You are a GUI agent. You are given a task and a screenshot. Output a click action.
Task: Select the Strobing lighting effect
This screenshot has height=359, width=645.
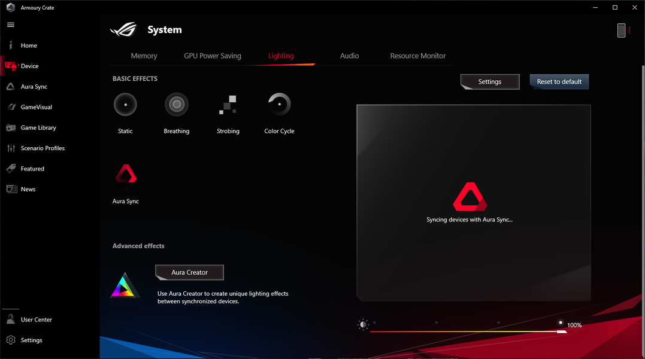[228, 105]
